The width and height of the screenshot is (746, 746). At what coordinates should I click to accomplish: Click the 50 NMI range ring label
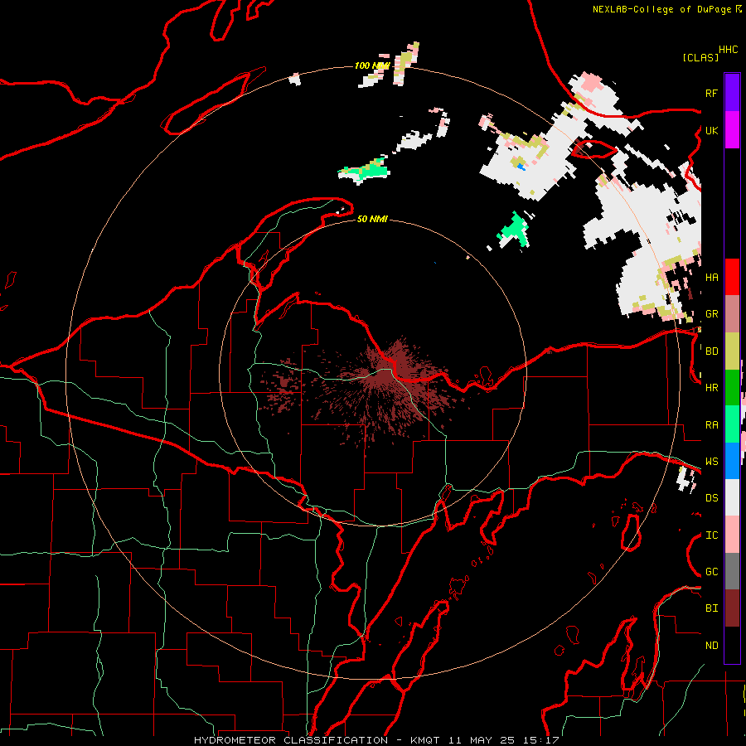tap(372, 219)
